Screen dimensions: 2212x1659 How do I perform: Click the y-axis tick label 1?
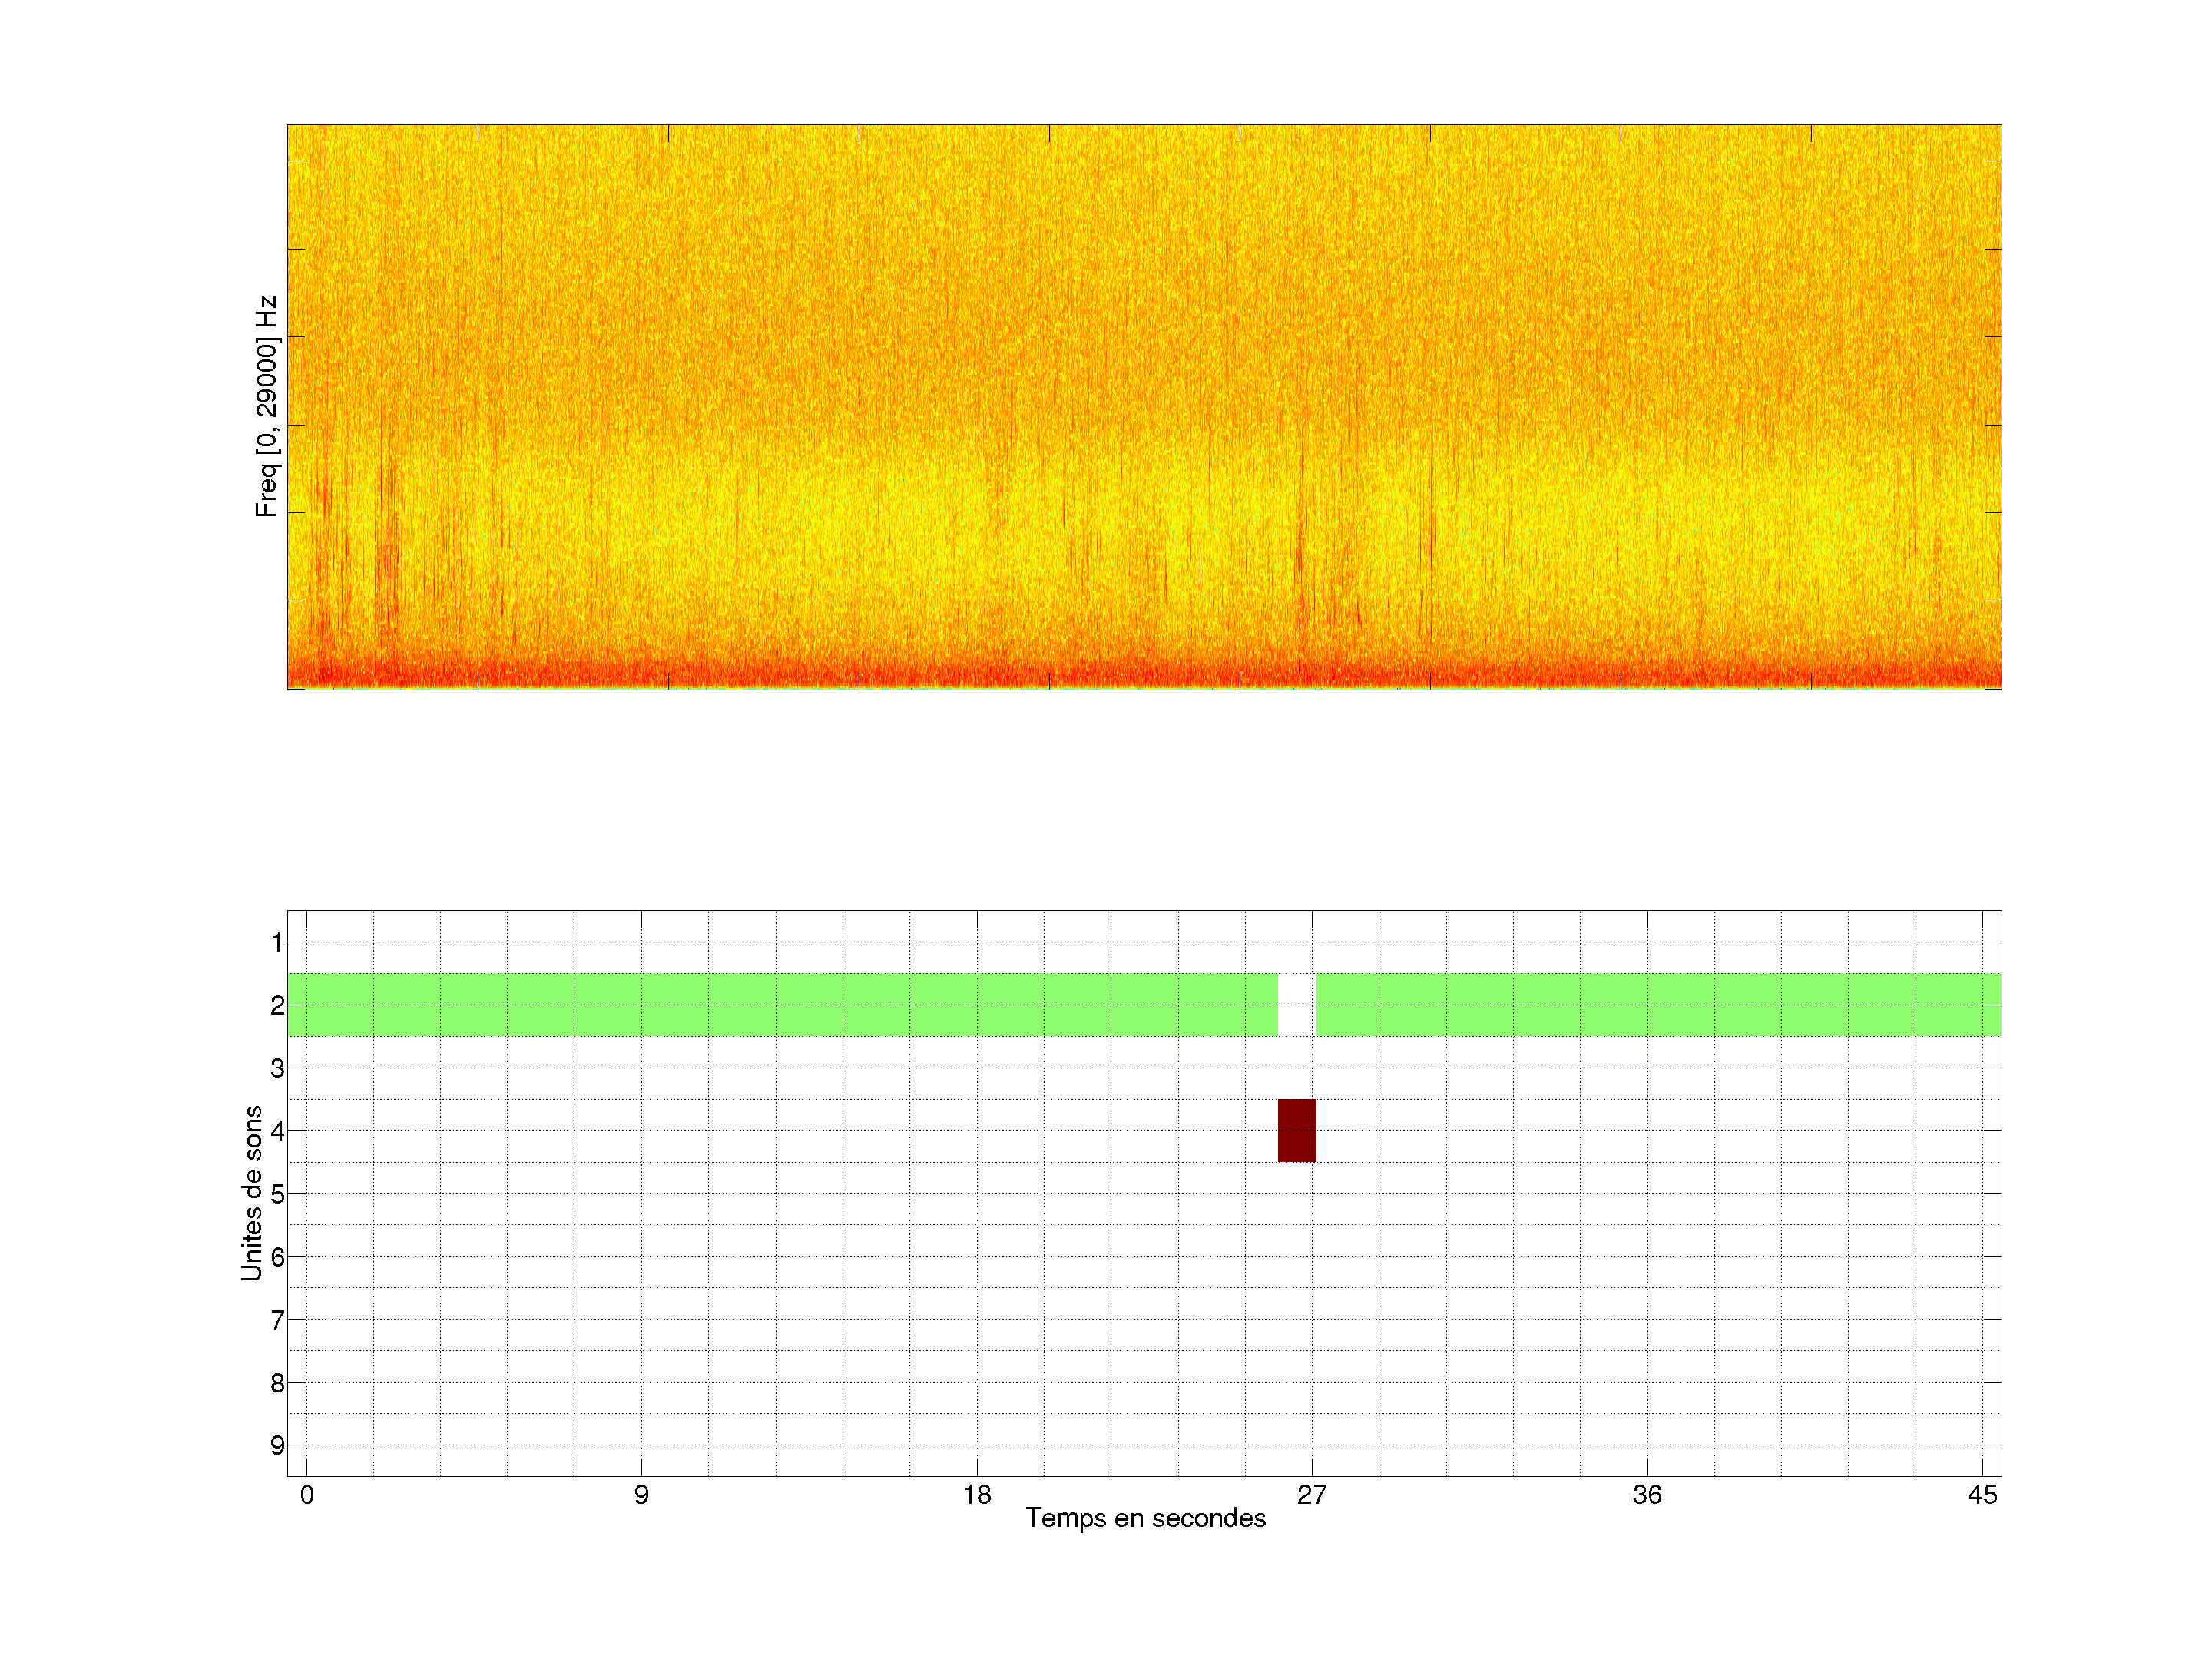[277, 942]
